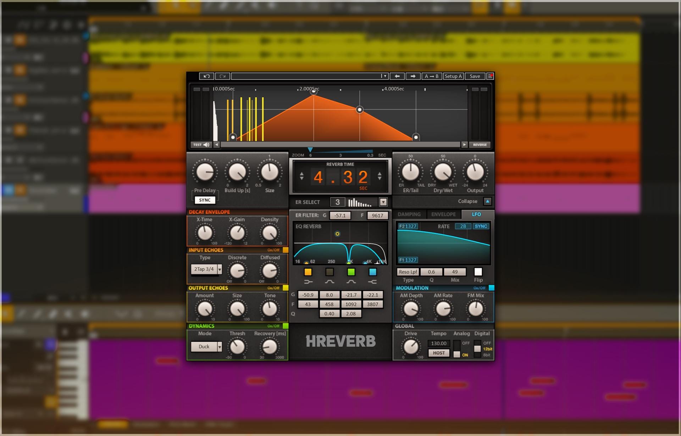Click the envelope display right scroll arrow
The width and height of the screenshot is (681, 436).
click(x=464, y=145)
